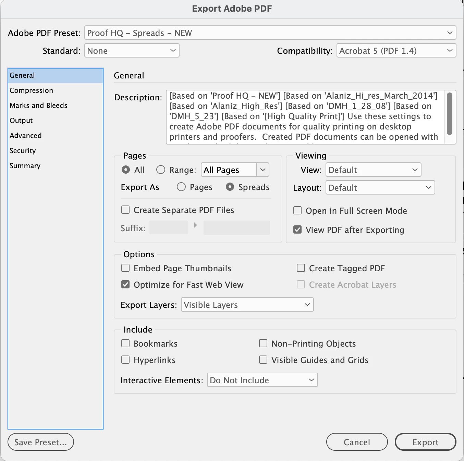Image resolution: width=464 pixels, height=461 pixels.
Task: Check the Bookmarks option
Action: 125,343
